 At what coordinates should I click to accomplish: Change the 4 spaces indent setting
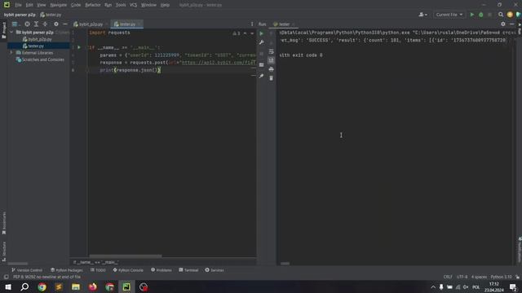click(479, 277)
